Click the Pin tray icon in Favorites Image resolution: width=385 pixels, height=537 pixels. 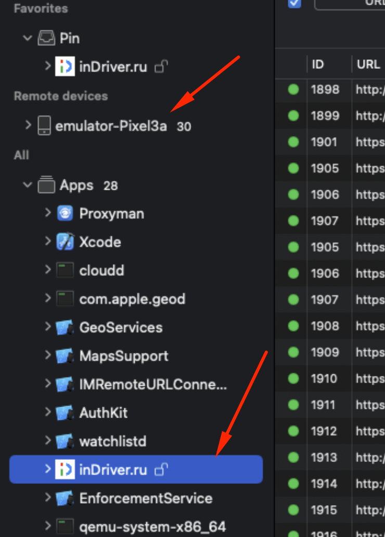pyautogui.click(x=46, y=38)
